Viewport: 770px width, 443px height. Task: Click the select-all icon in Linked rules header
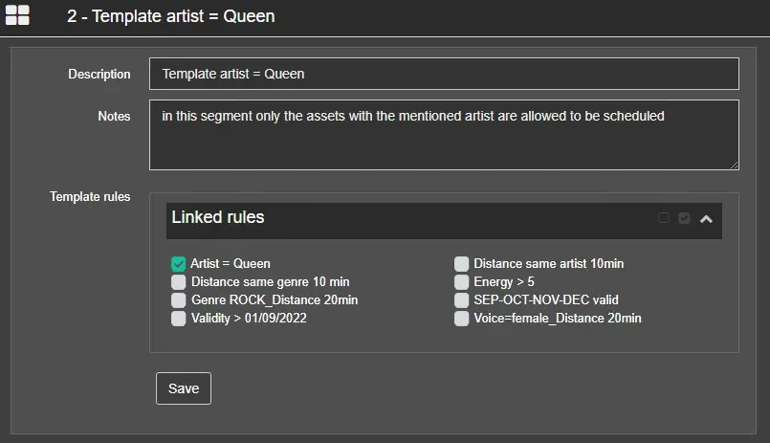tap(684, 218)
